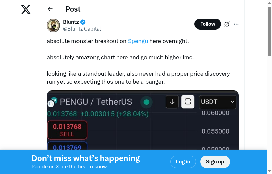272x174 pixels.
Task: Open the three-dot more options menu
Action: [236, 24]
